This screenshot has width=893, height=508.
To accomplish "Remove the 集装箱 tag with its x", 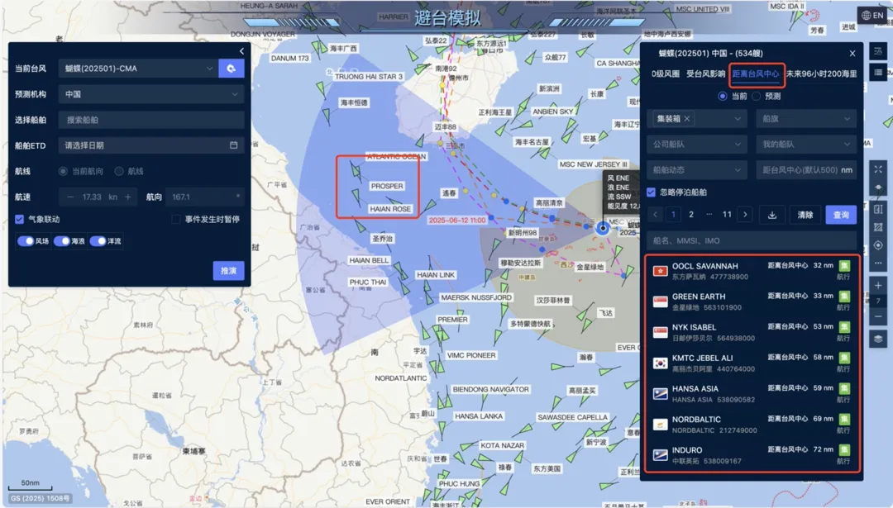I will pyautogui.click(x=687, y=119).
